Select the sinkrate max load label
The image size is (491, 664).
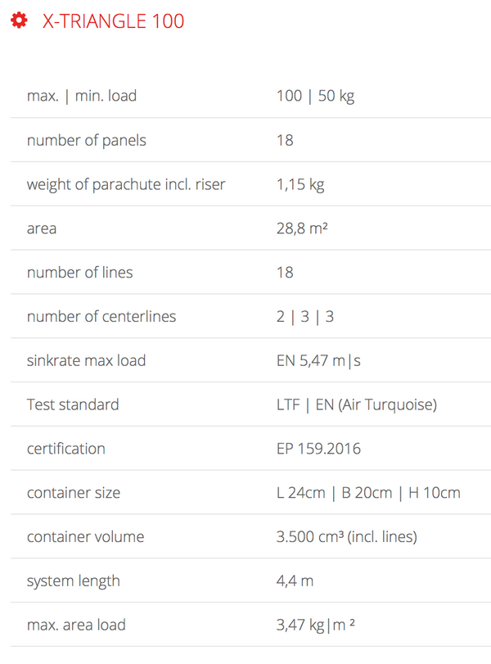click(x=87, y=360)
